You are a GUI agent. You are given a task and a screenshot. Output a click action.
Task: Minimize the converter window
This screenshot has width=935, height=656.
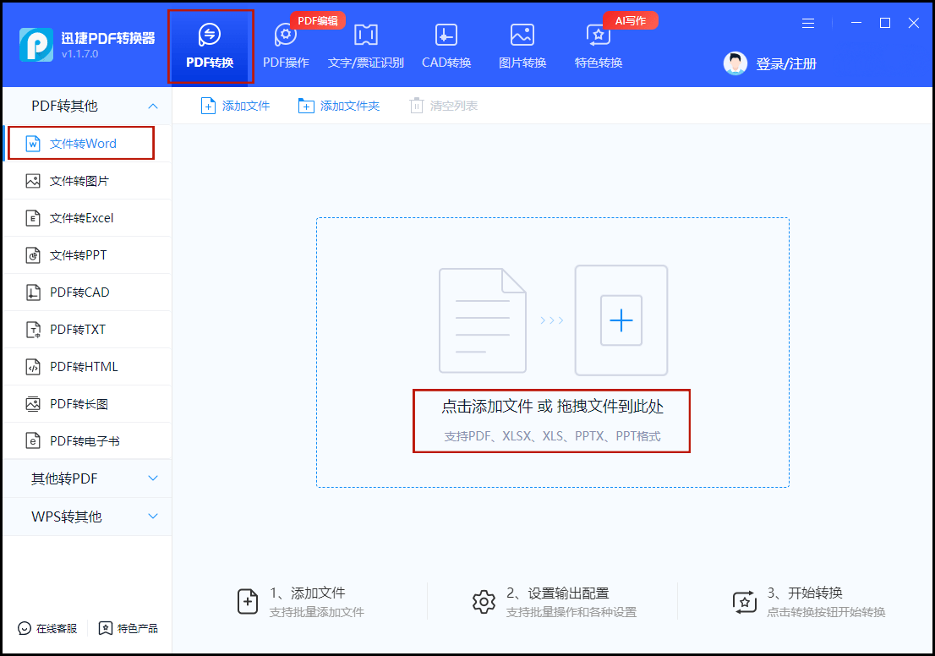click(856, 24)
